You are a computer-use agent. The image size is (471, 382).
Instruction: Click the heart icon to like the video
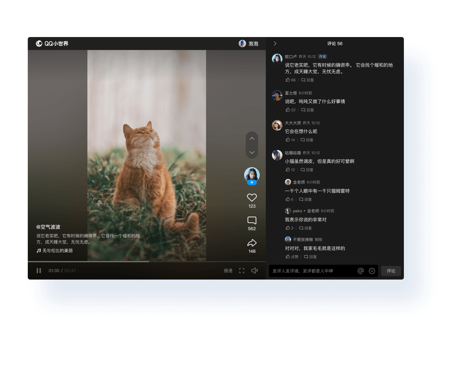pyautogui.click(x=252, y=197)
